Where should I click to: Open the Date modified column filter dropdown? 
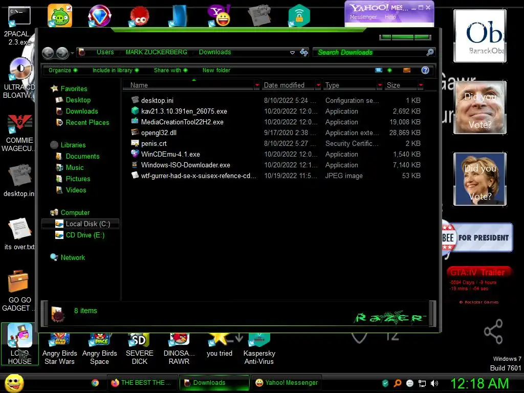(318, 85)
